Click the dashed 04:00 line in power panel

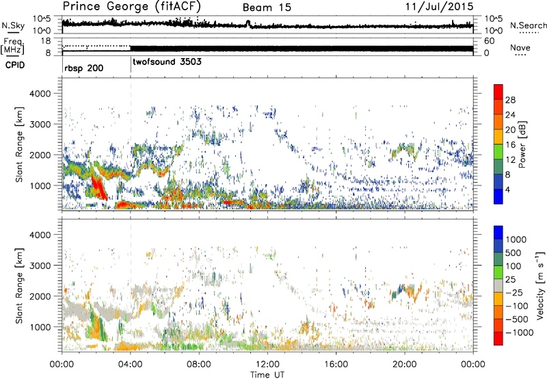[x=131, y=143]
